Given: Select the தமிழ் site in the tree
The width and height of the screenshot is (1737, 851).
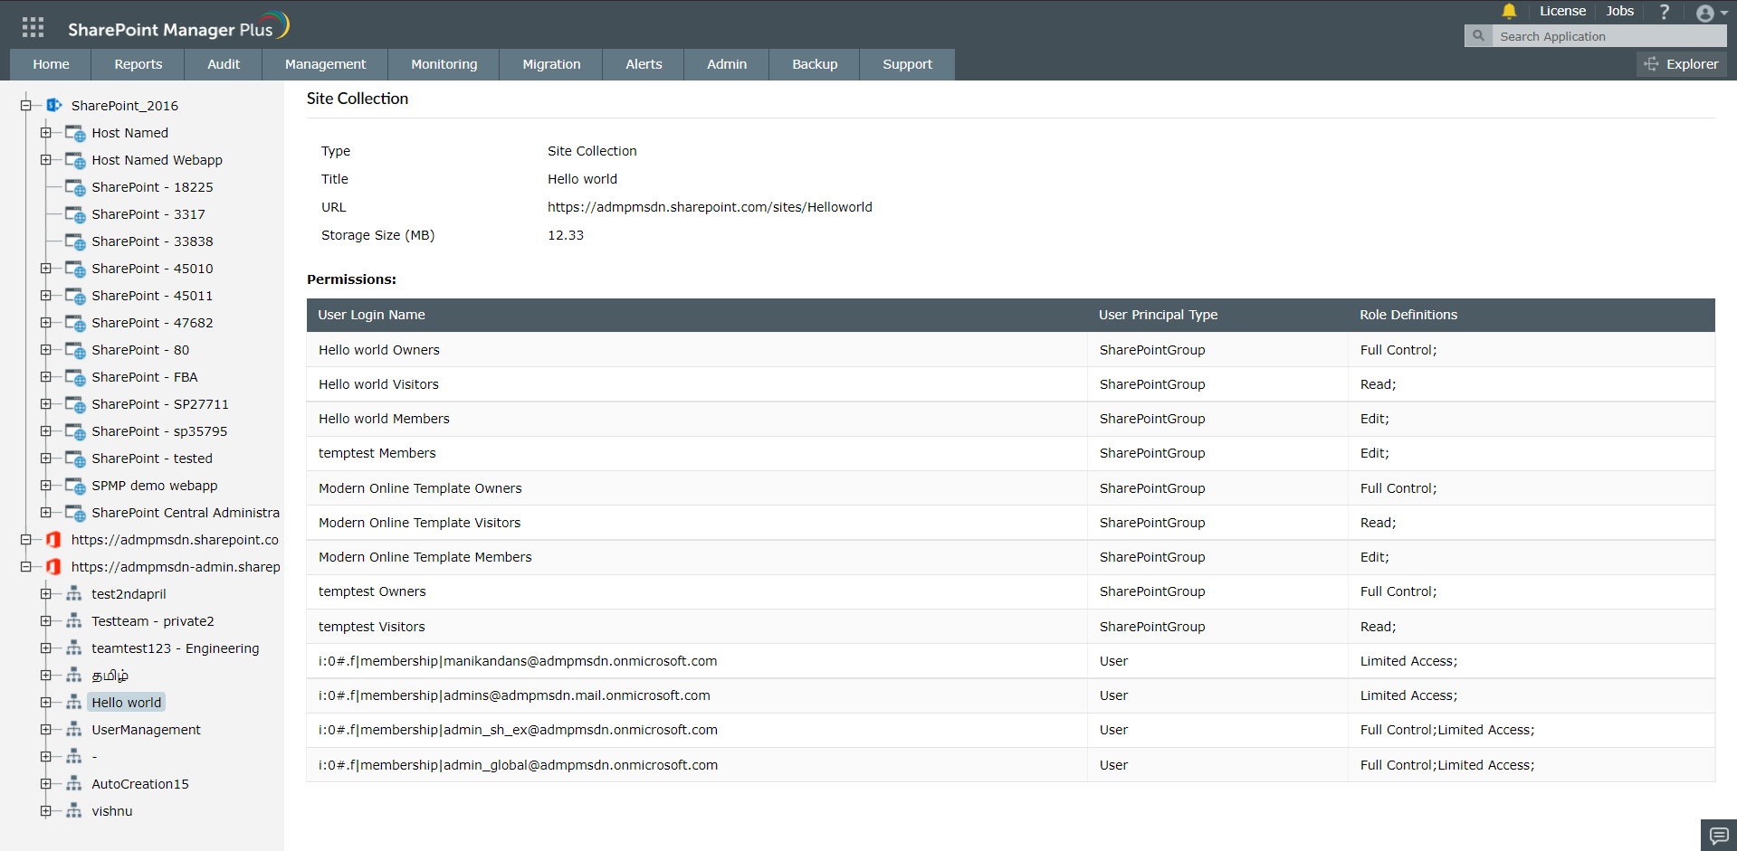Looking at the screenshot, I should (x=110, y=676).
